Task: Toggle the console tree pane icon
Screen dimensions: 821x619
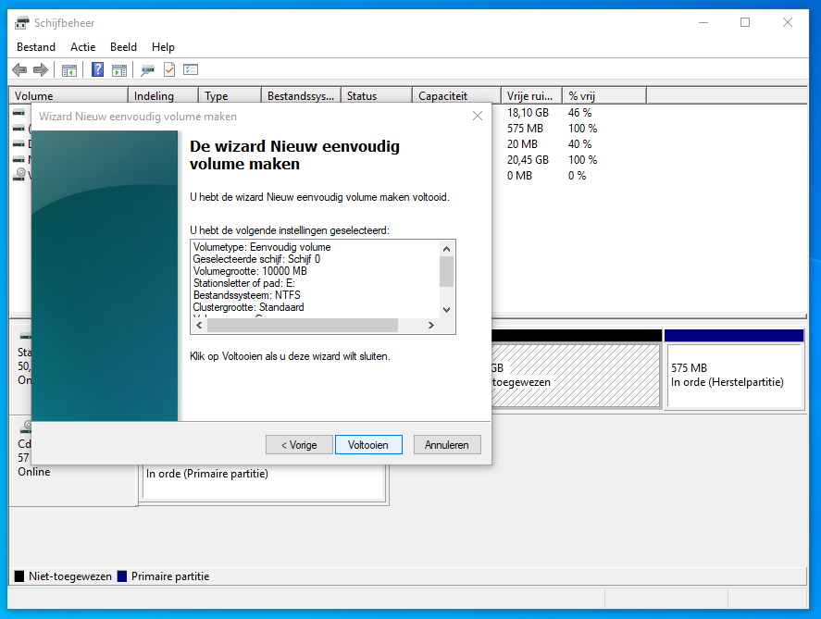Action: click(69, 69)
